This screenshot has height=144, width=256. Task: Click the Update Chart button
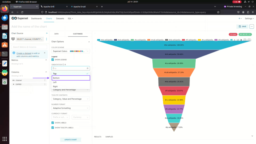[x=71, y=139]
